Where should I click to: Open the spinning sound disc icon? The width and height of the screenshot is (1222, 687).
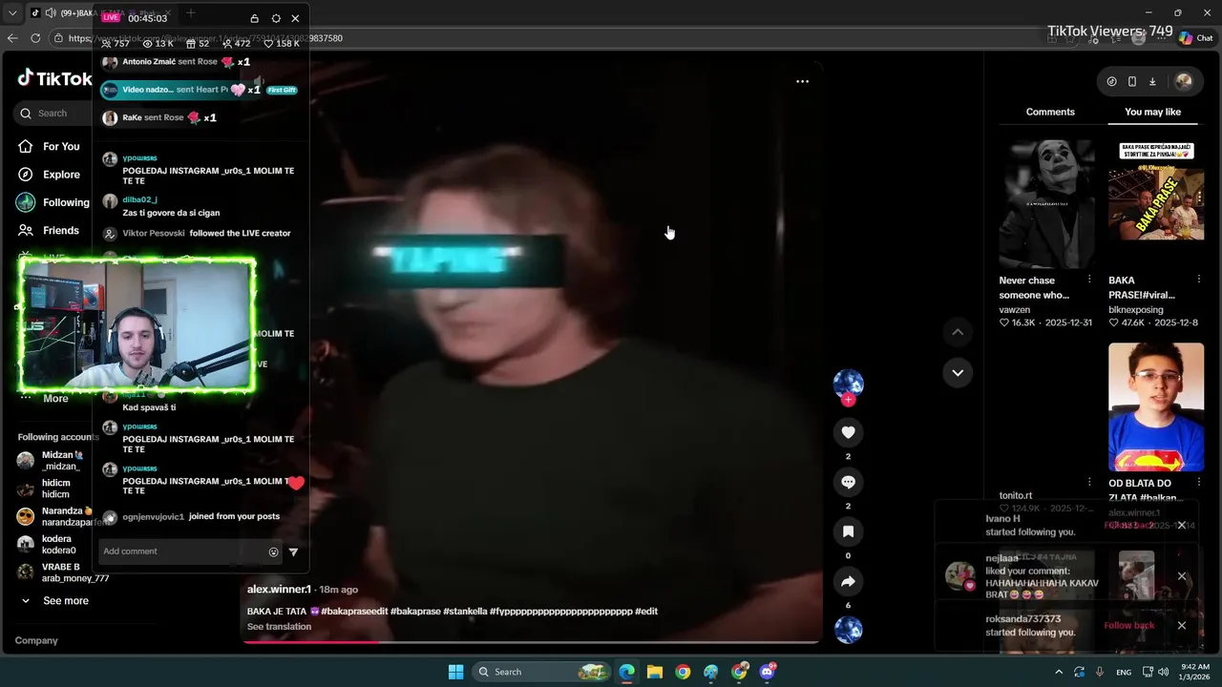pos(848,630)
